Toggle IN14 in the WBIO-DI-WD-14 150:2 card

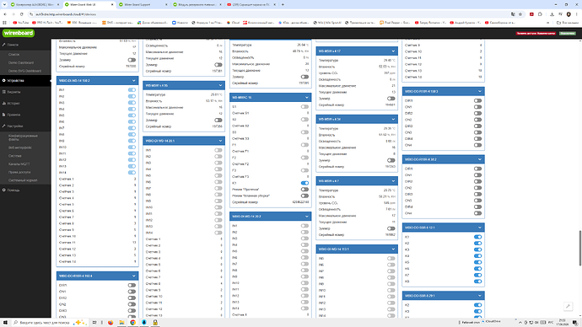pyautogui.click(x=132, y=173)
